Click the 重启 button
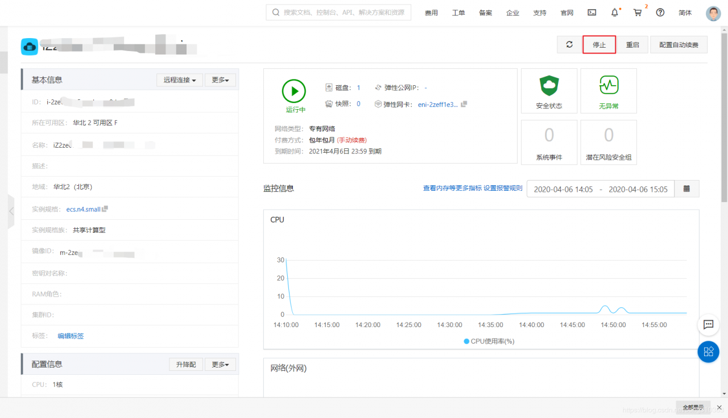Viewport: 728px width, 418px height. tap(632, 44)
